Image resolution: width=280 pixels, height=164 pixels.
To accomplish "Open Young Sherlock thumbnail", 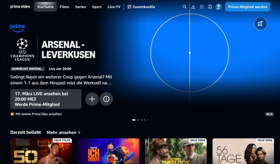I will [x=176, y=151].
